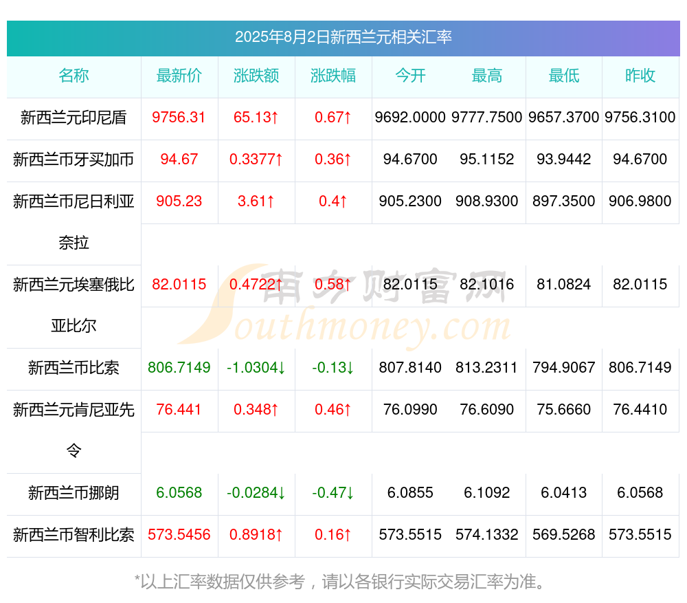Click change percent 0.58↑
Viewport: 687px width, 603px height.
coord(333,284)
